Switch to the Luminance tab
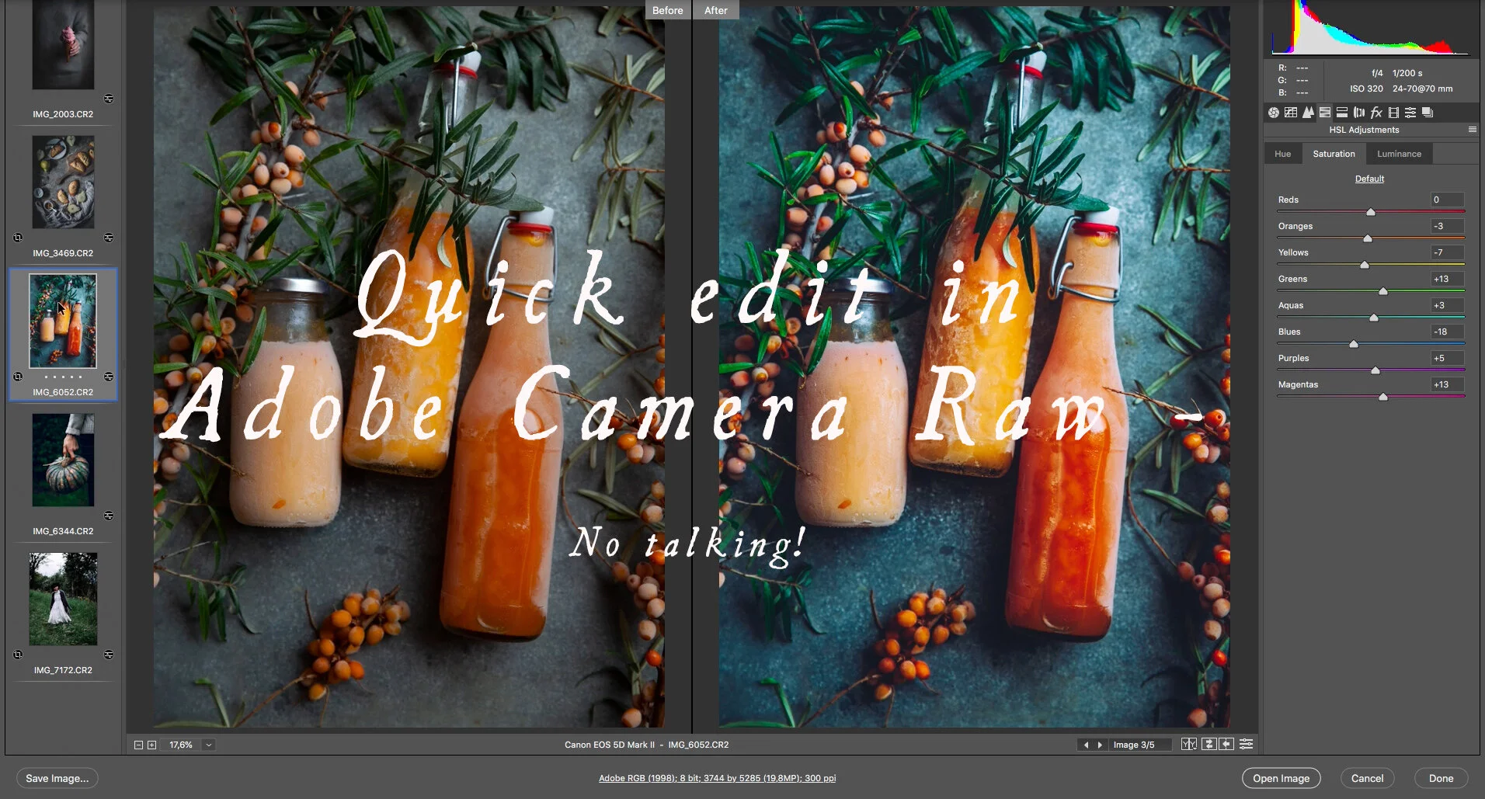 (1399, 154)
